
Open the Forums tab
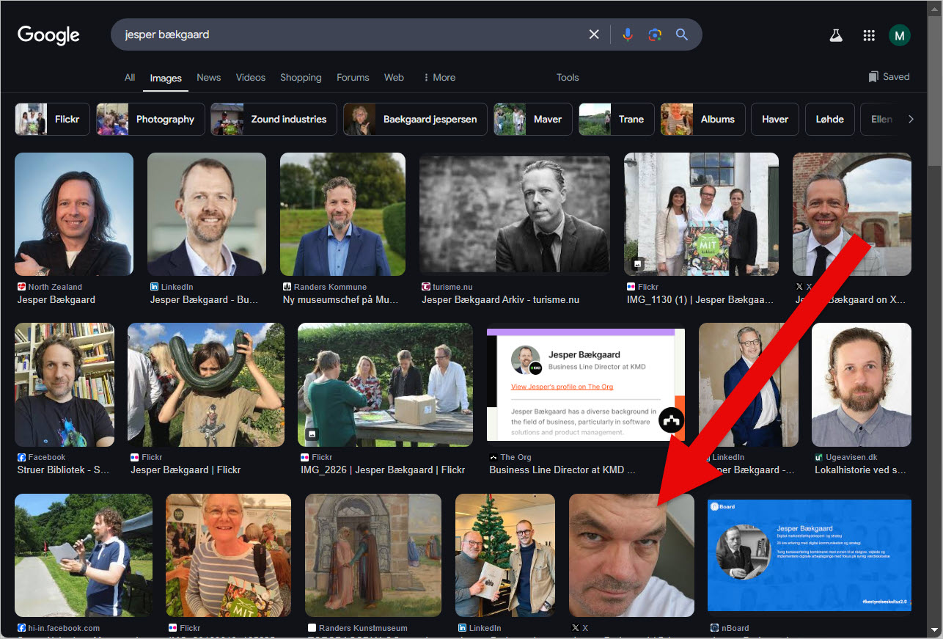353,77
